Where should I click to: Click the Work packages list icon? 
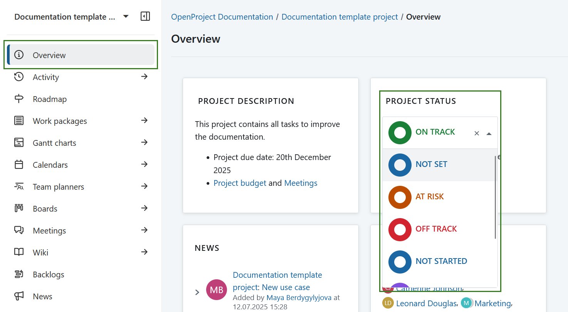18,120
